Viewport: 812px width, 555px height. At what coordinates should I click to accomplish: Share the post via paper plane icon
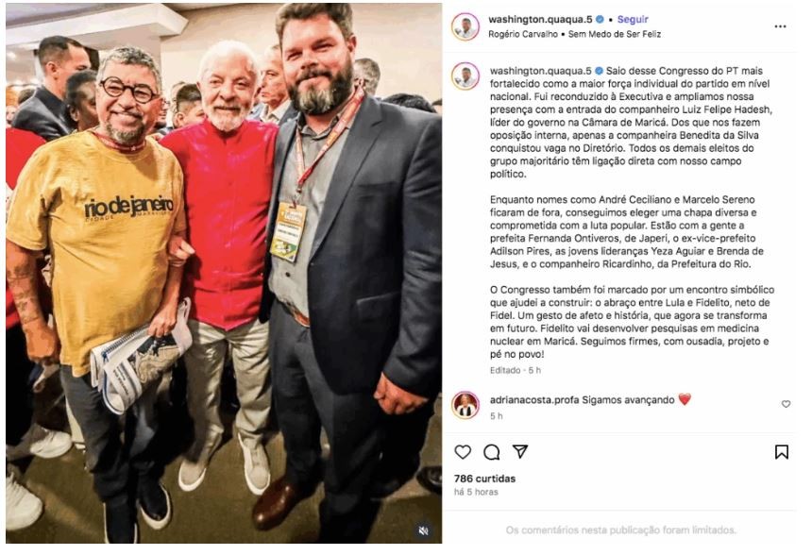click(x=520, y=451)
